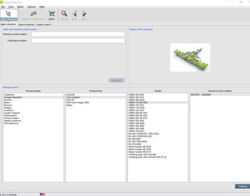250x196 pixels.
Task: Select Miscellaneous product family
Action: click(x=33, y=123)
